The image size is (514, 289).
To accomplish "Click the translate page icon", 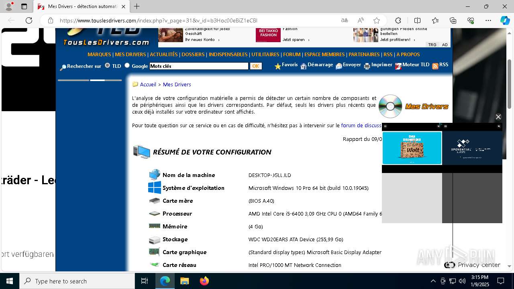I will point(345,20).
